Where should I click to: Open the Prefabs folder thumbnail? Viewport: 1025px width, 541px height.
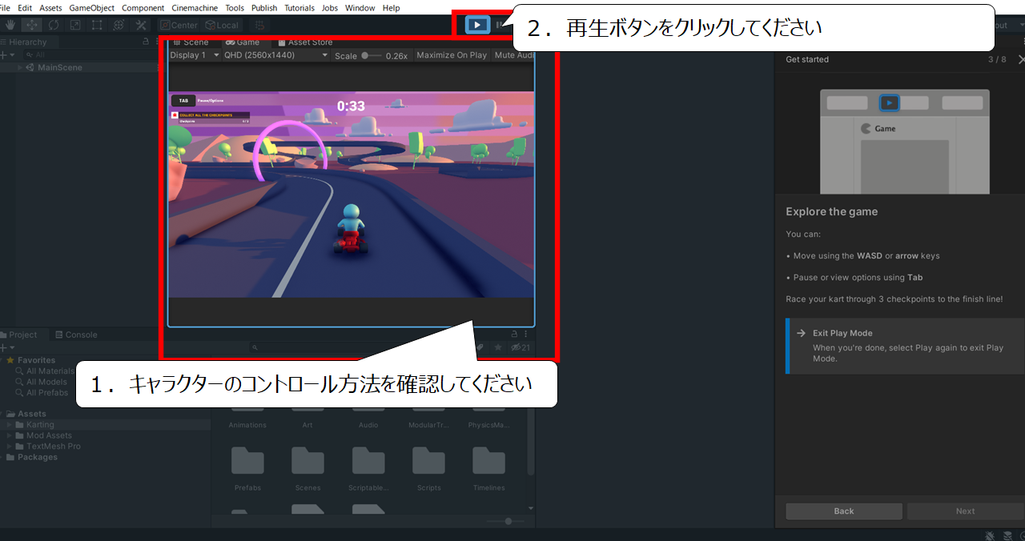coord(247,460)
